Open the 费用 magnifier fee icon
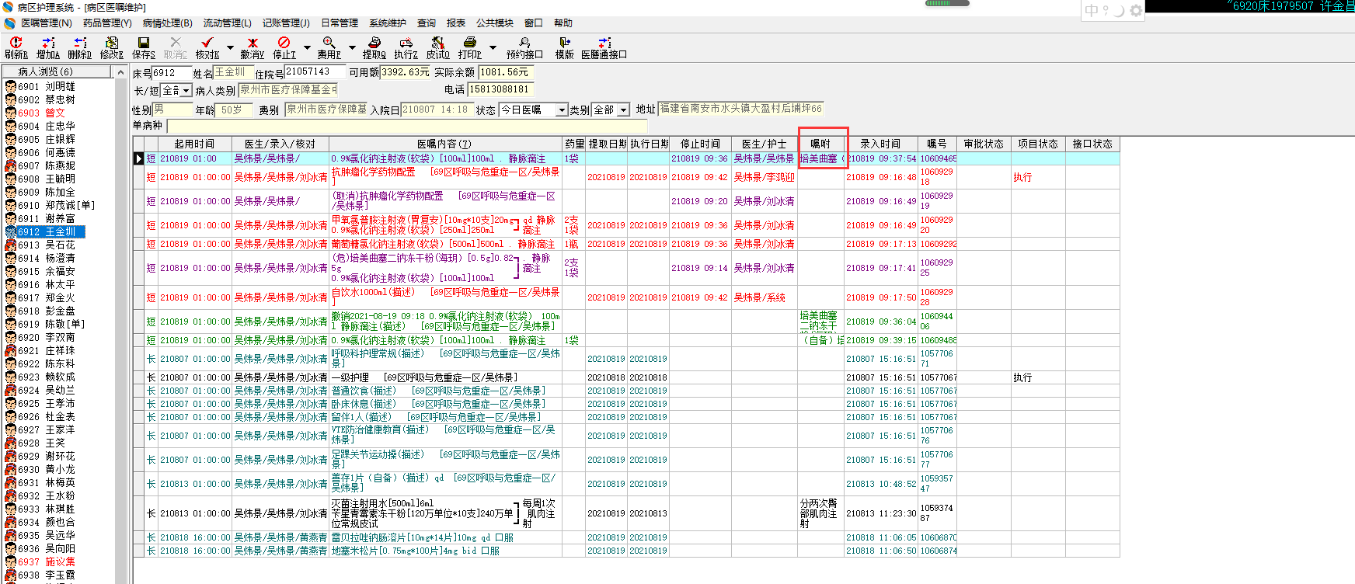 [x=329, y=43]
